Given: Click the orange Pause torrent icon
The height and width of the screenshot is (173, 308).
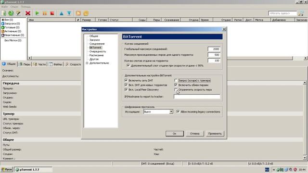Looking at the screenshot, I should coord(45,13).
